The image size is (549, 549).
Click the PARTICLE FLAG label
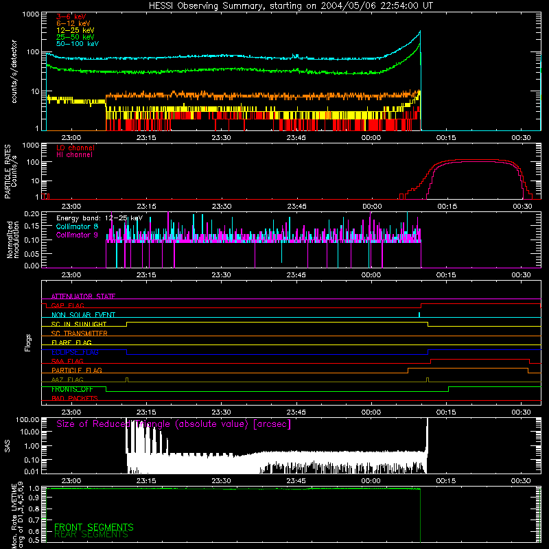[x=77, y=371]
